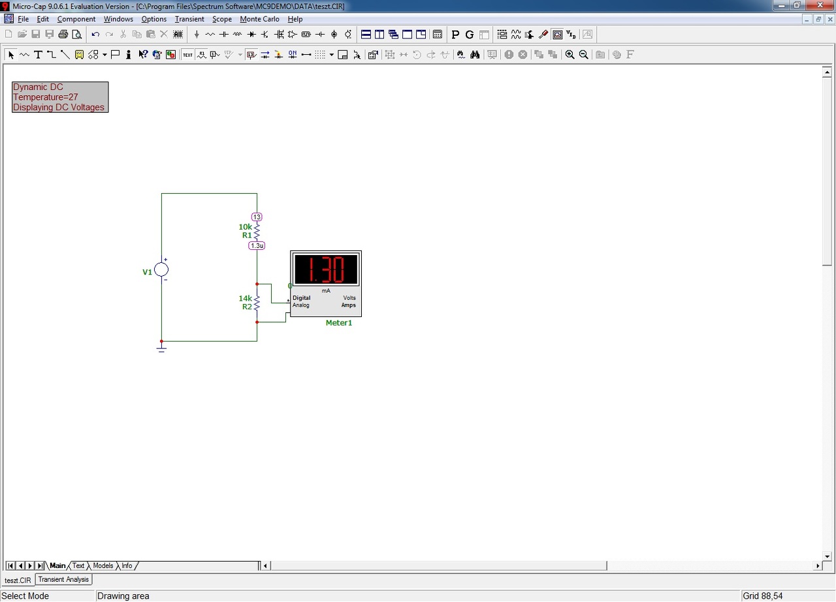
Task: Open print preview (magnifier on page)
Action: (77, 35)
